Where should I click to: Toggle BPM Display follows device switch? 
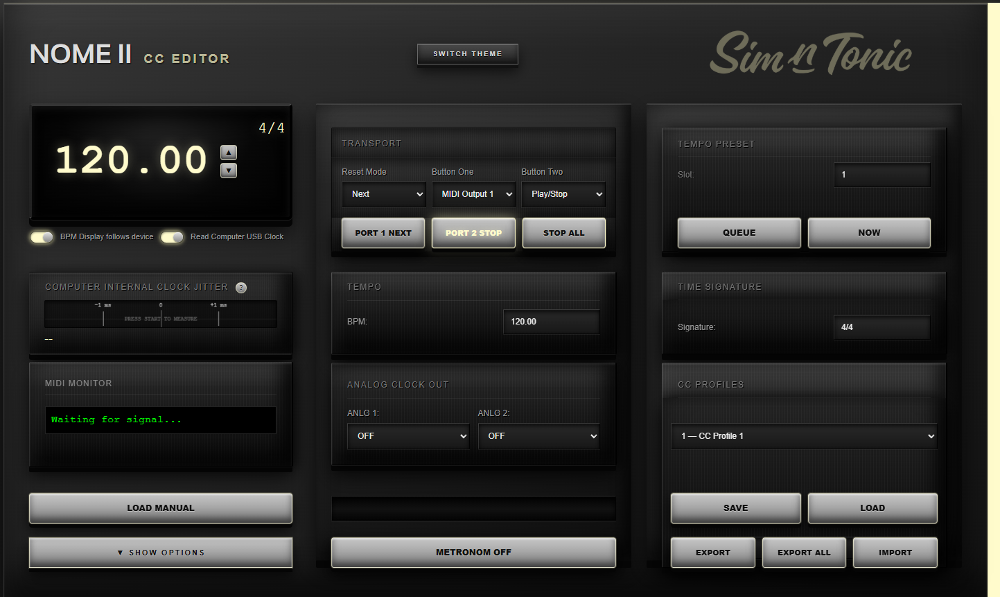(x=42, y=237)
